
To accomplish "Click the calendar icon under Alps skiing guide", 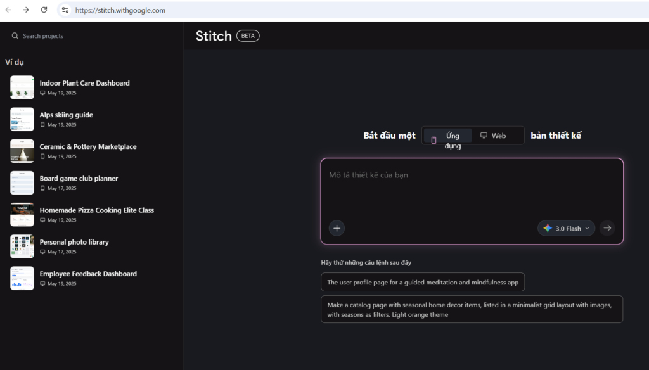I will click(x=41, y=124).
